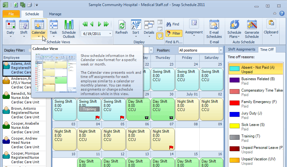Viewport: 287px width, 167px height.
Task: Open the quick access toolbar customize arrow
Action: point(37,5)
